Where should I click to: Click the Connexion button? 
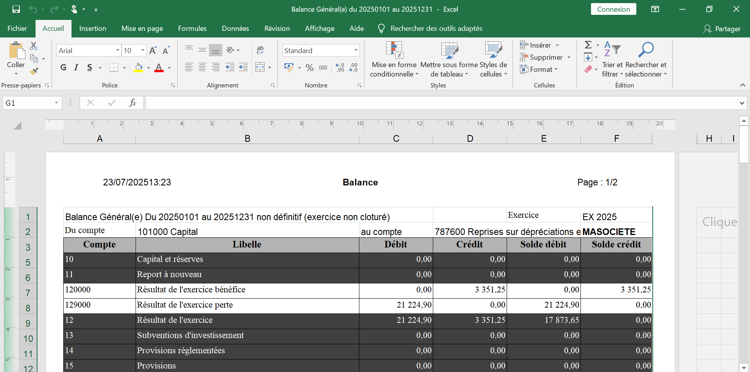tap(613, 9)
